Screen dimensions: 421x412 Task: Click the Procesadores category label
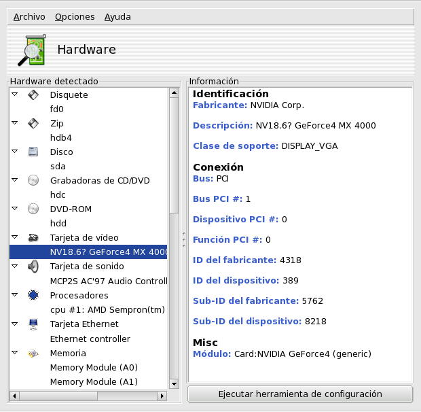coord(79,295)
